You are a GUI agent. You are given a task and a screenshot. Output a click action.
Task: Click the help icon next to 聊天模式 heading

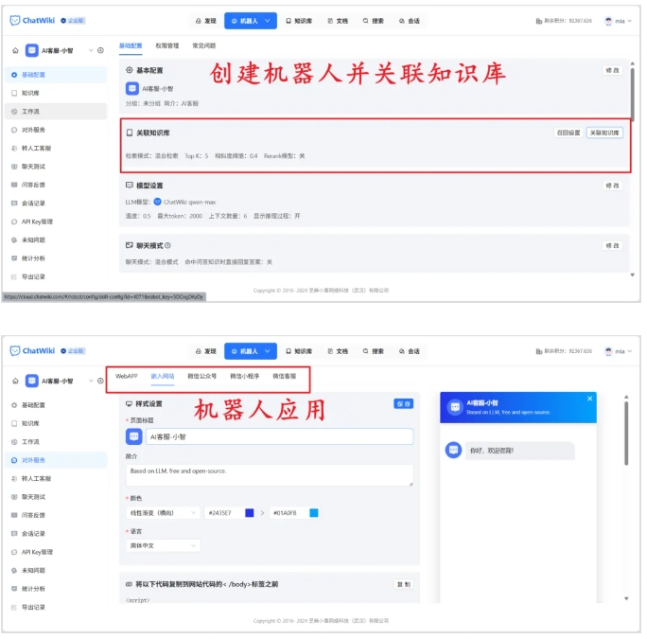coord(167,245)
